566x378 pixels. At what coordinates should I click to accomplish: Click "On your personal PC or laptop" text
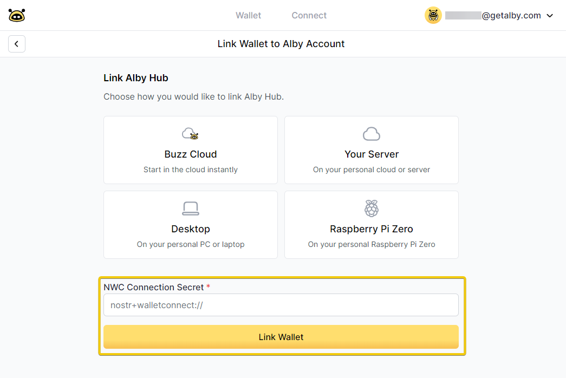coord(191,244)
